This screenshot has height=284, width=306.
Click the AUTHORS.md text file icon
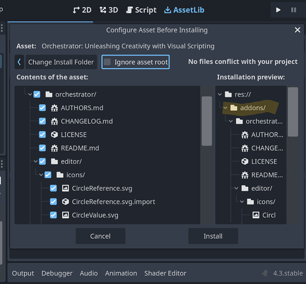(x=54, y=108)
